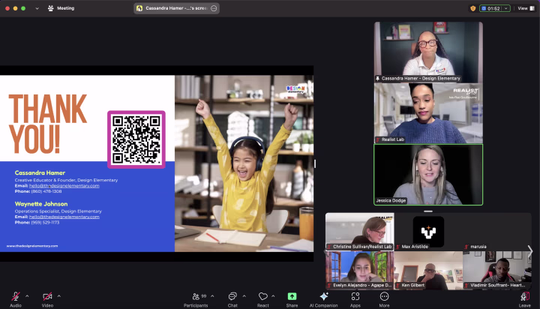Image resolution: width=540 pixels, height=309 pixels.
Task: Click the green Share screen button
Action: click(292, 299)
